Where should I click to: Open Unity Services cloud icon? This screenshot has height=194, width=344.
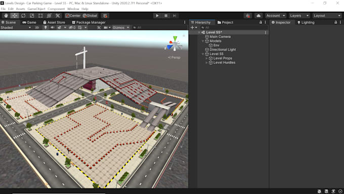259,16
